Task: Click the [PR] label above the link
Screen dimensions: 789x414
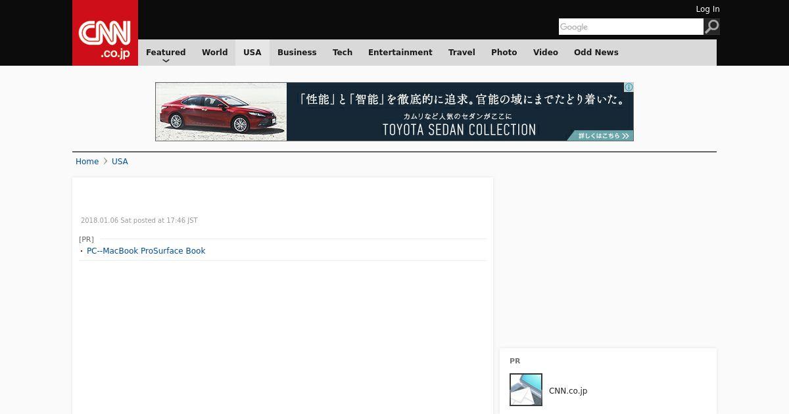Action: [86, 239]
